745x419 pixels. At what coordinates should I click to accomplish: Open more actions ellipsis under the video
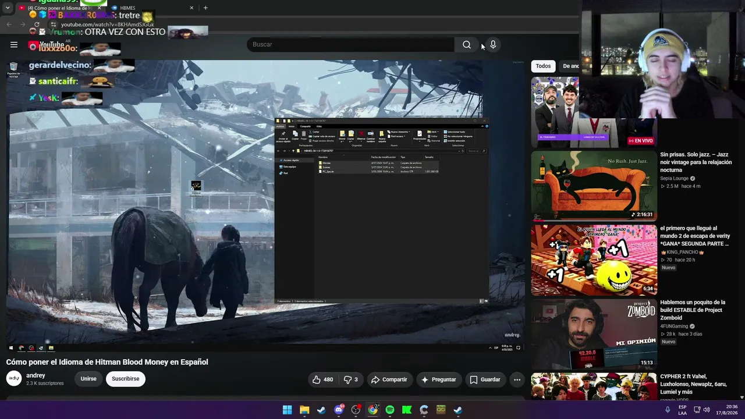517,379
